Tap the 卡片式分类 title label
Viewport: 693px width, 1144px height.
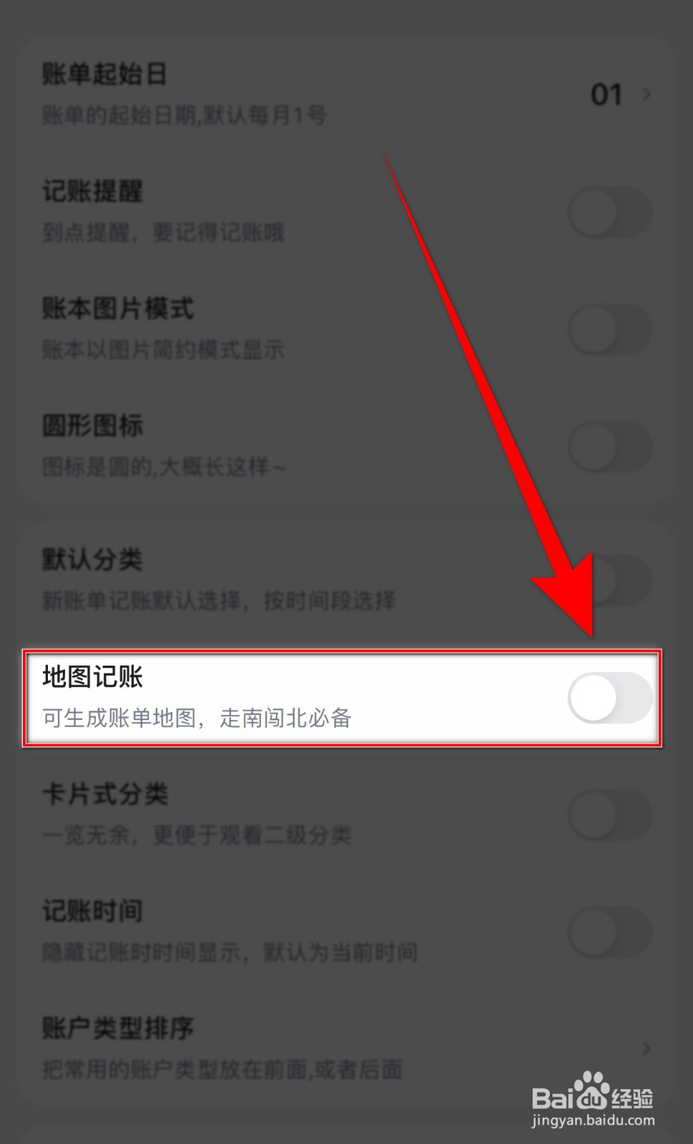[105, 794]
